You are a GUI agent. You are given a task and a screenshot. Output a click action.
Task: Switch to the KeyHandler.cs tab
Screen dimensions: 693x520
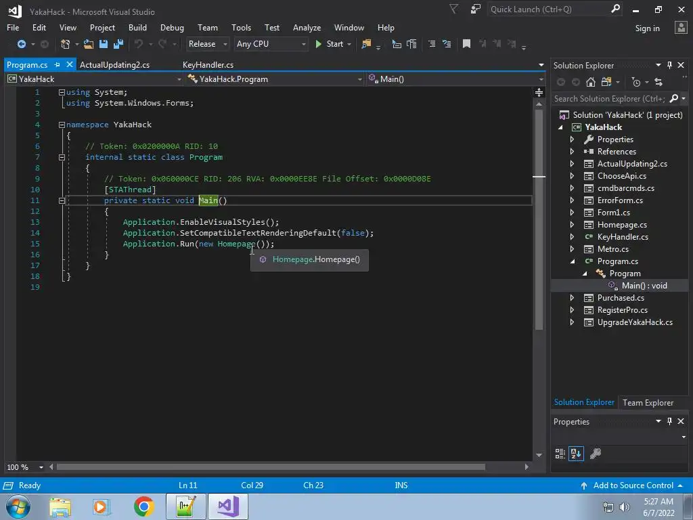208,64
